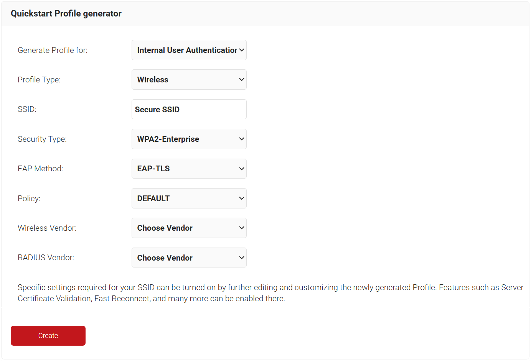
Task: Click into the Secure SSID text field
Action: click(x=189, y=110)
